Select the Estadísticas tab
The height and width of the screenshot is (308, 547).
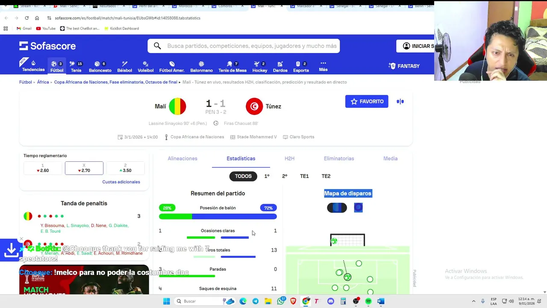click(241, 158)
